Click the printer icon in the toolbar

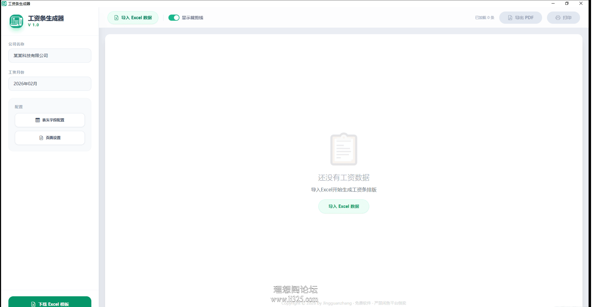(558, 18)
